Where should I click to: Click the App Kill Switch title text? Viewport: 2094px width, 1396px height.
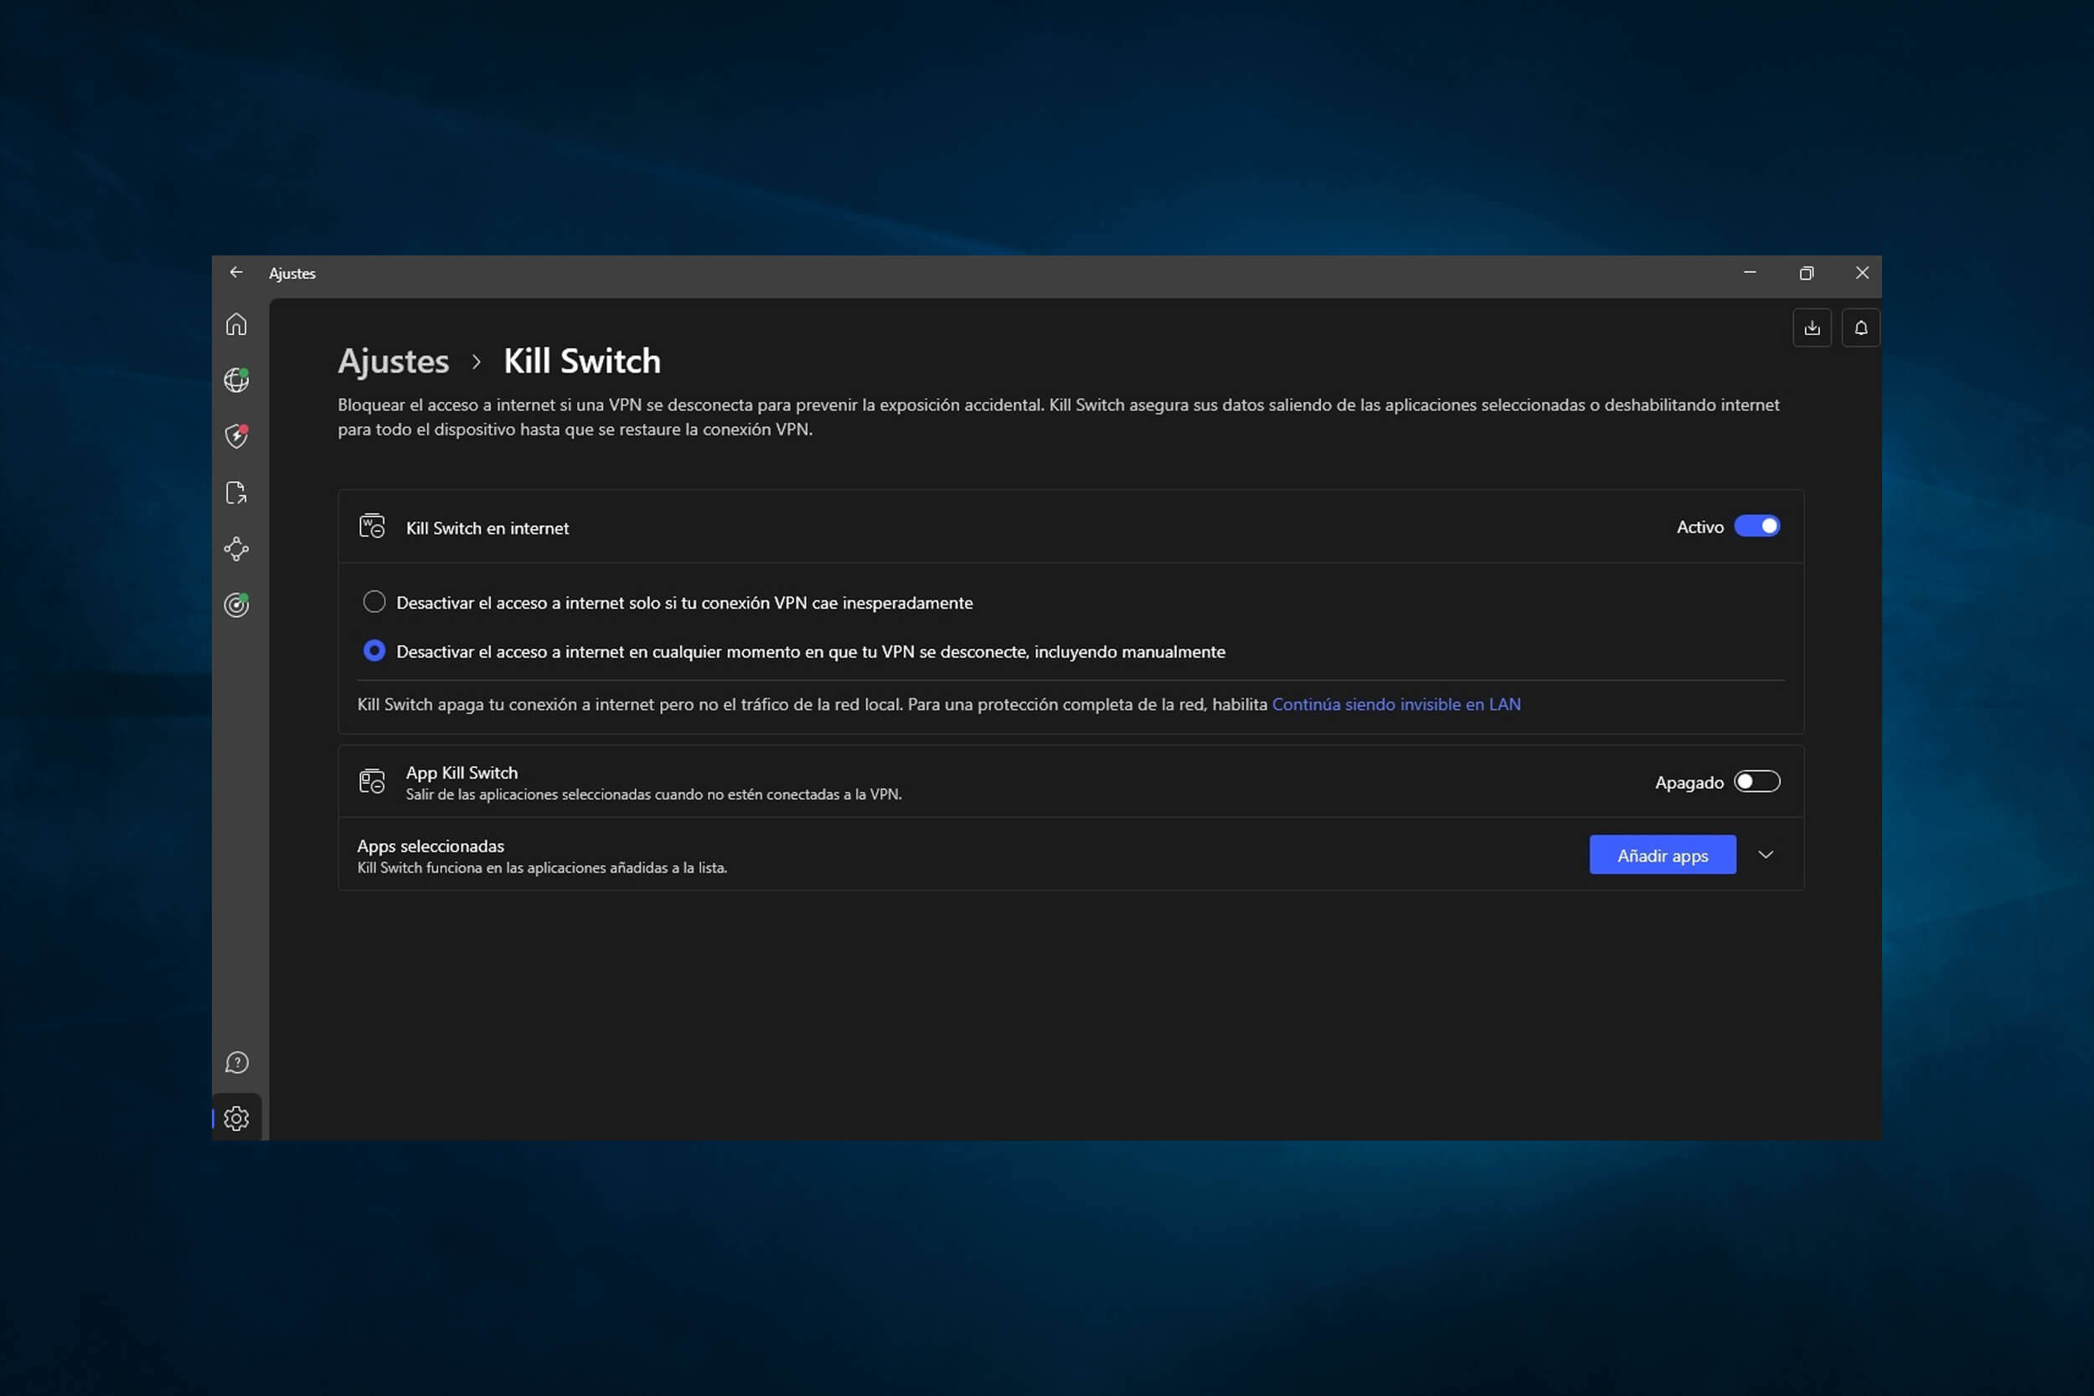pos(462,773)
